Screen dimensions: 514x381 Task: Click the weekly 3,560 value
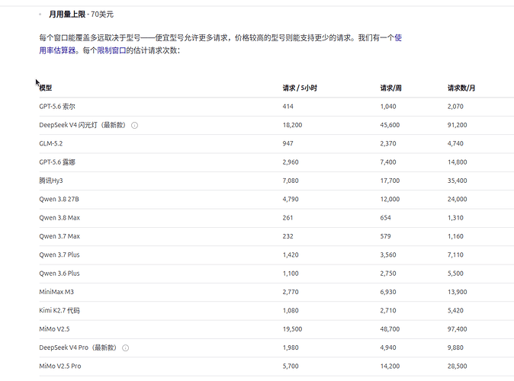click(388, 255)
